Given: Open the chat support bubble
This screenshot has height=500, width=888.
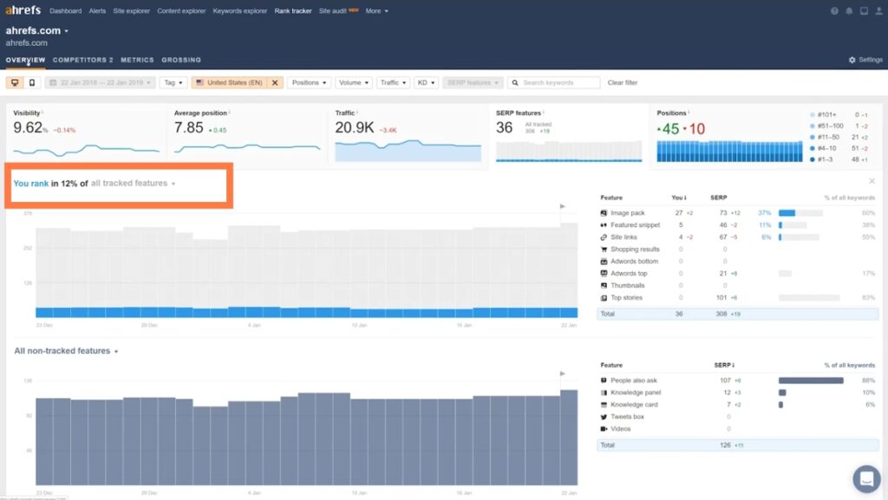Looking at the screenshot, I should [866, 478].
